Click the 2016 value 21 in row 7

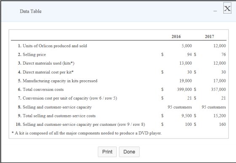(x=190, y=98)
